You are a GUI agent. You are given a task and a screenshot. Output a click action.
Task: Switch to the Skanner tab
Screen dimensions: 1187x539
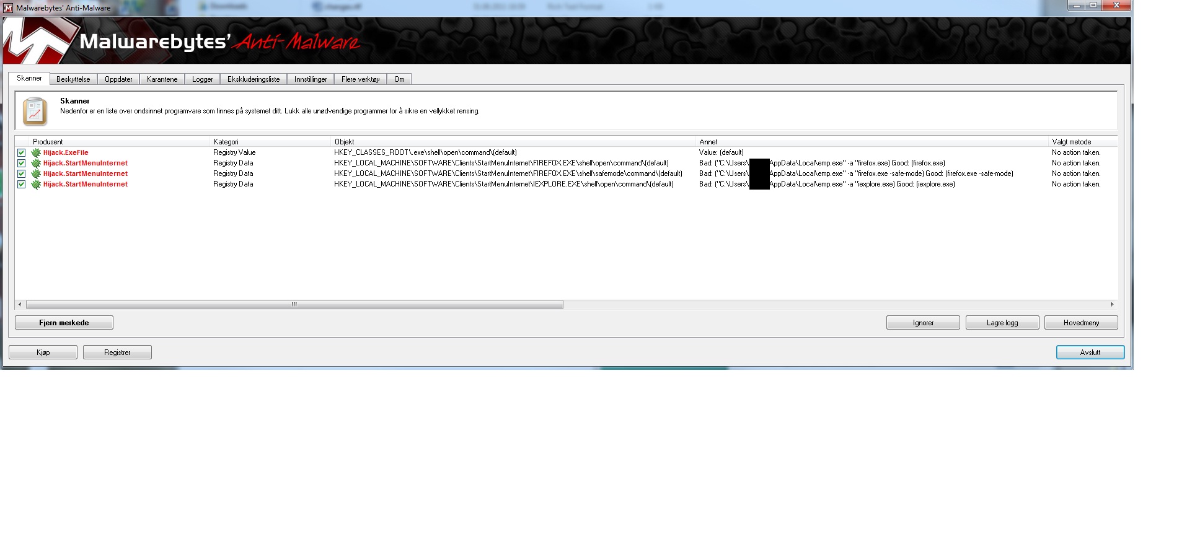(29, 78)
